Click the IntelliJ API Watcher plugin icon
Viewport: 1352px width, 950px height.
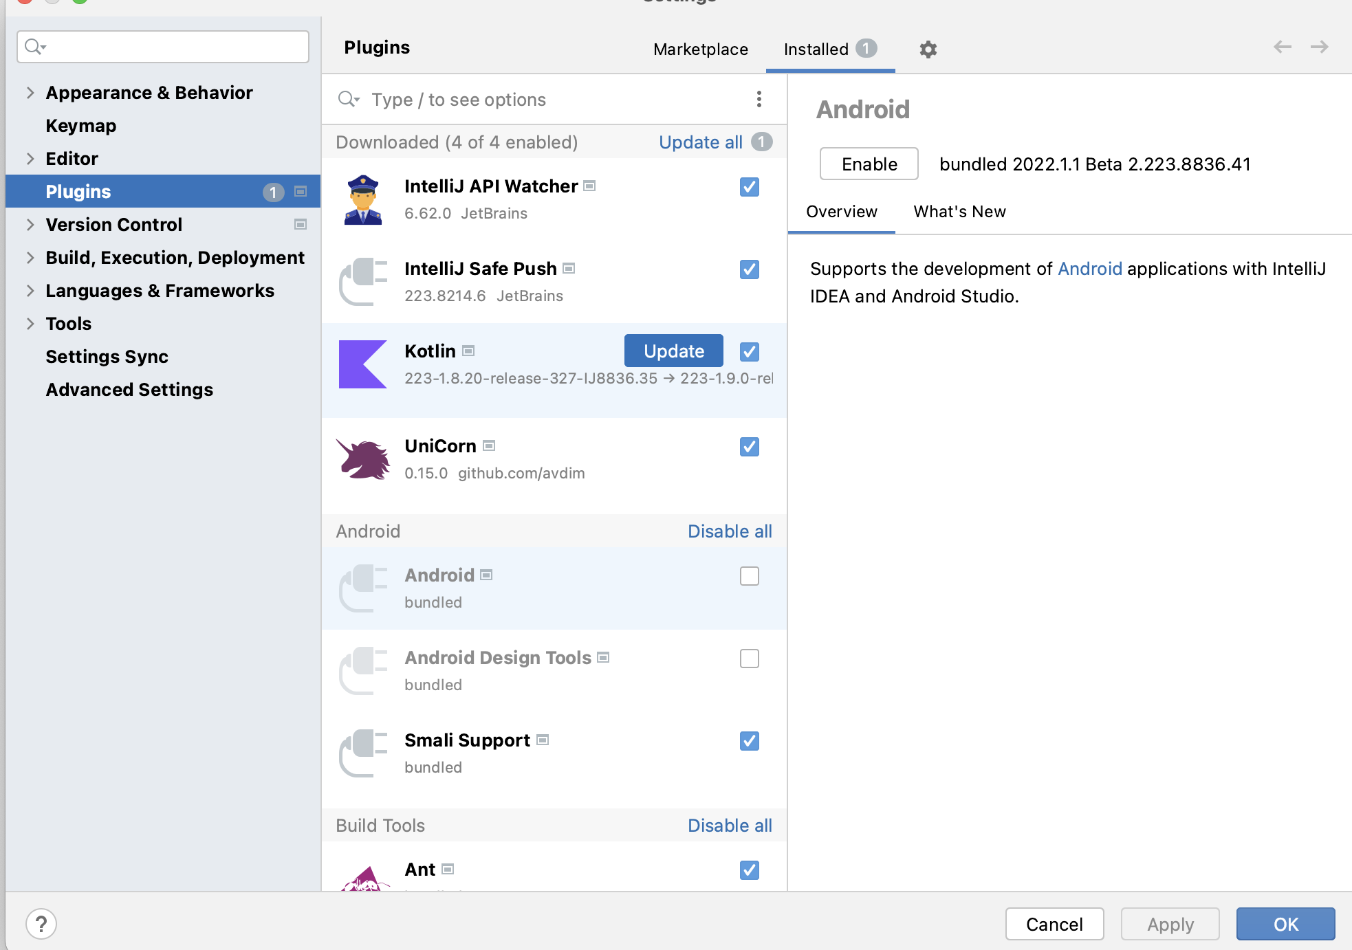(363, 199)
